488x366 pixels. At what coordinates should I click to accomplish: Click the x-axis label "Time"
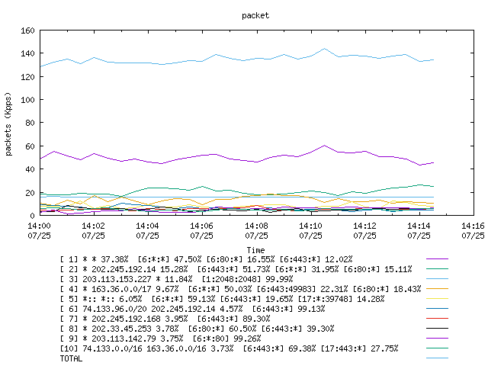(x=255, y=250)
